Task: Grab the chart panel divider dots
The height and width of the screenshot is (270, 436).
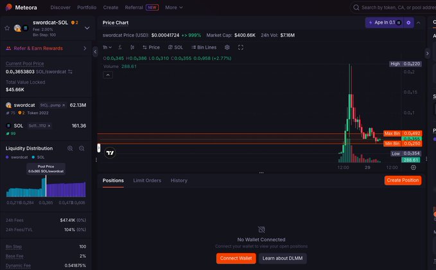Action: 261,173
